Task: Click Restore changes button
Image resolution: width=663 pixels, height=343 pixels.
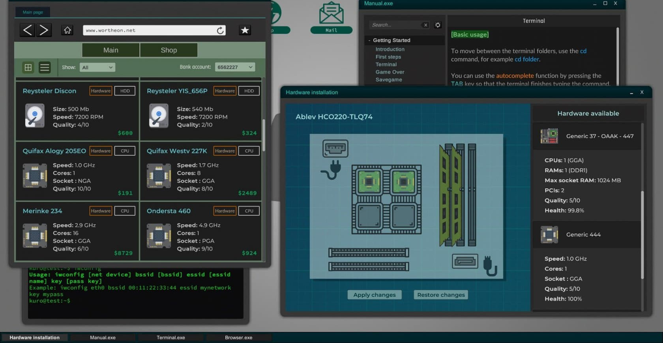Action: click(441, 295)
